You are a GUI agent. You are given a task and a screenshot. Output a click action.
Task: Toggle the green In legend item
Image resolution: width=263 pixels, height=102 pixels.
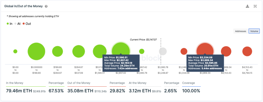[x=10, y=24]
